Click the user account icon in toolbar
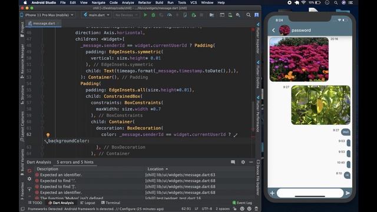This screenshot has height=212, width=377. 257,15
